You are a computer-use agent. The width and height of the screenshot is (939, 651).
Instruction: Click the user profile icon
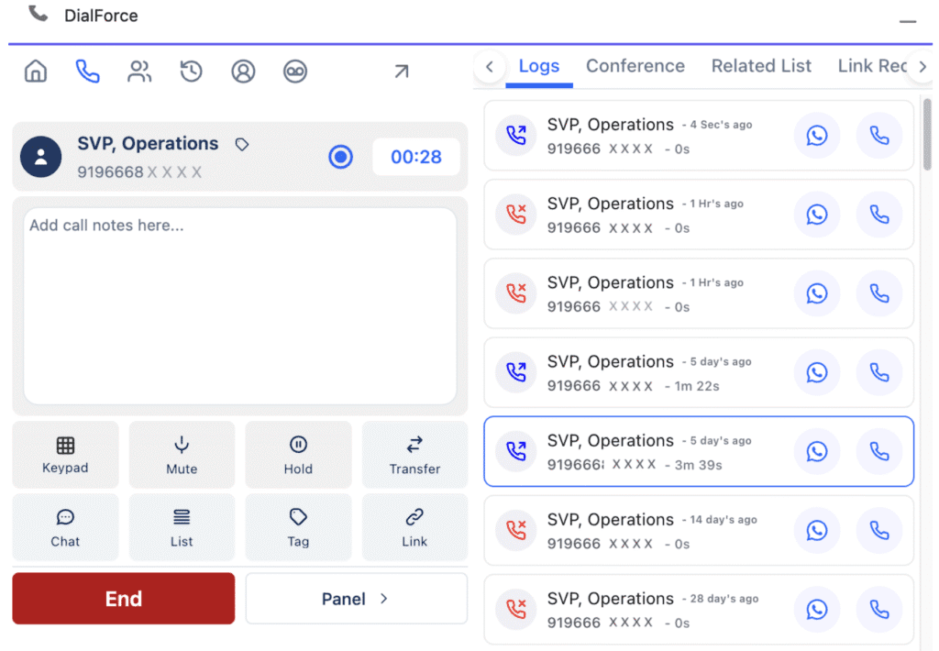click(x=243, y=72)
